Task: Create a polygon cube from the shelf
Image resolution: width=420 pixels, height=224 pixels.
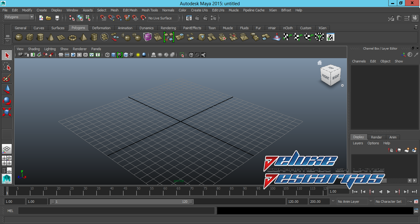Action: [x=30, y=37]
